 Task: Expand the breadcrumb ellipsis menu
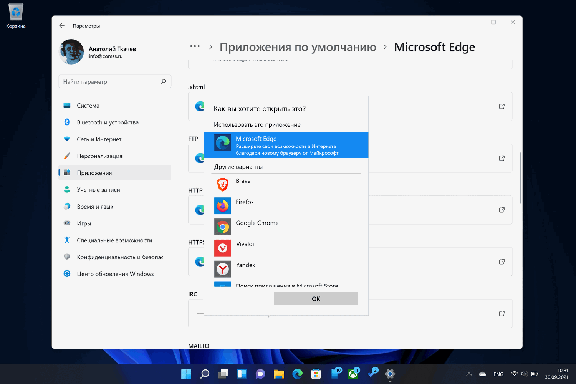click(195, 46)
